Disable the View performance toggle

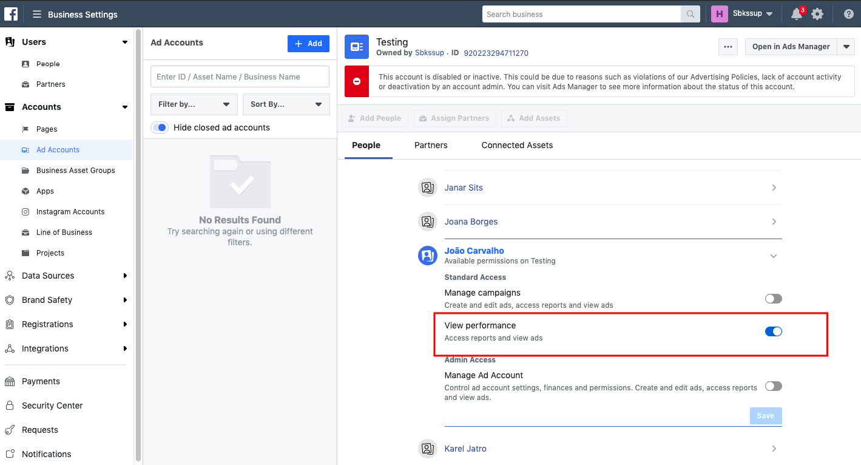click(773, 331)
